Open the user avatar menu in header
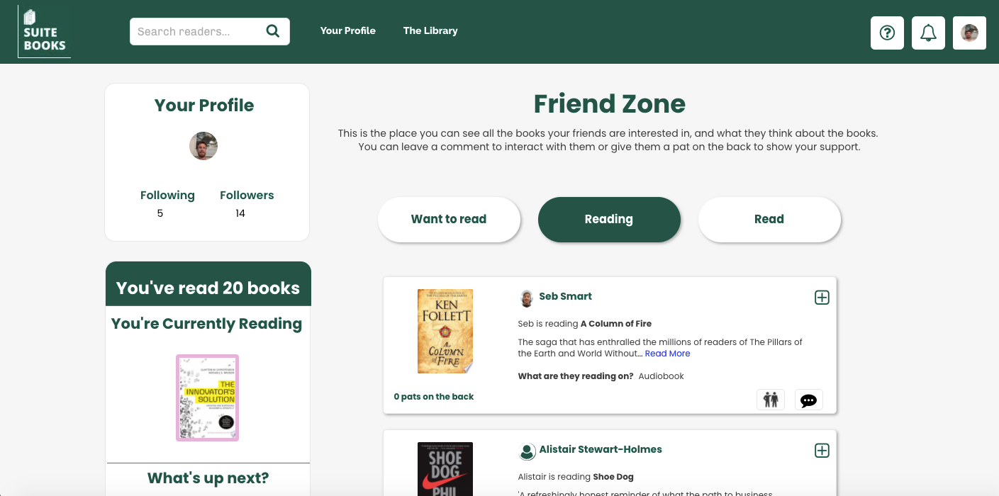Screen dimensions: 999x496 pyautogui.click(x=969, y=33)
